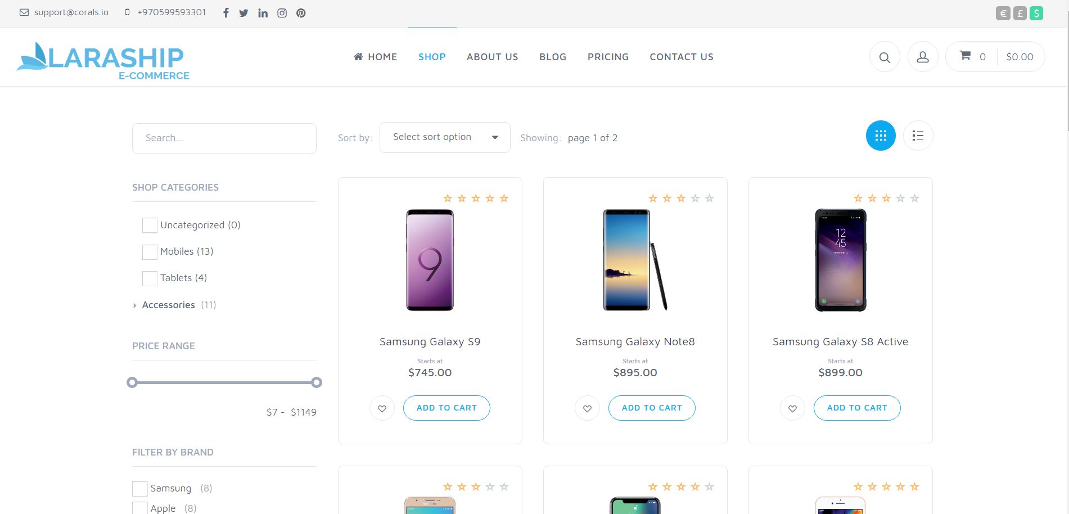The height and width of the screenshot is (514, 1069).
Task: Open the Pinterest social link icon
Action: (301, 13)
